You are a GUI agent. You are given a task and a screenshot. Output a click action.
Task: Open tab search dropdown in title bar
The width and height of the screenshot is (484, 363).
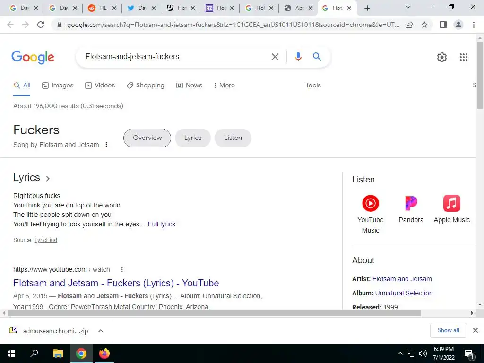point(407,7)
